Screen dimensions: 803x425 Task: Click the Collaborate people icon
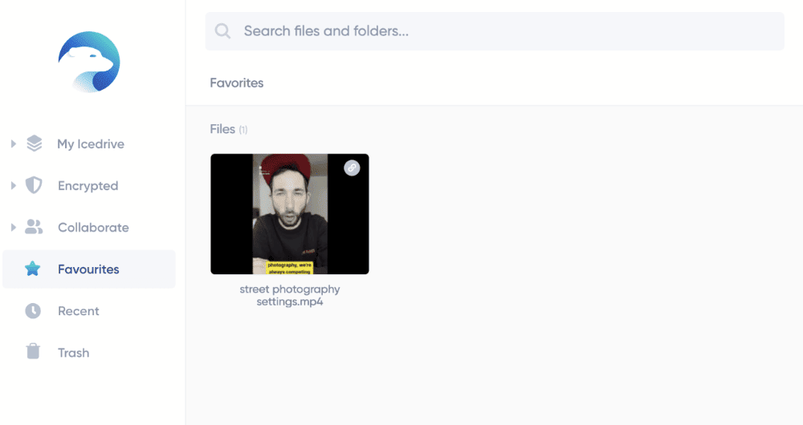[34, 227]
